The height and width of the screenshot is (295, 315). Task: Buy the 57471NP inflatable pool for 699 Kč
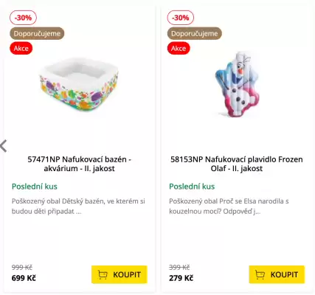120,274
